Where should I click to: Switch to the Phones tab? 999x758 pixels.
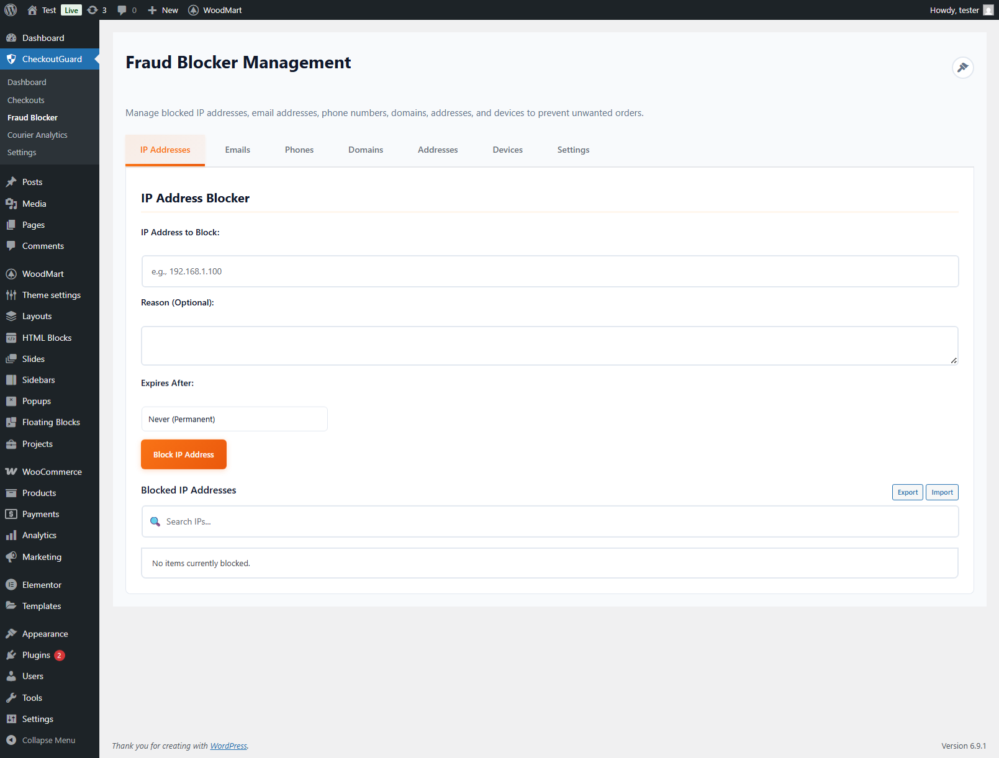coord(299,150)
